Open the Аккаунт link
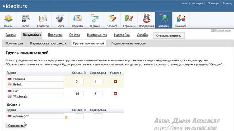Screen dimensions: 234x131 click(197, 3)
